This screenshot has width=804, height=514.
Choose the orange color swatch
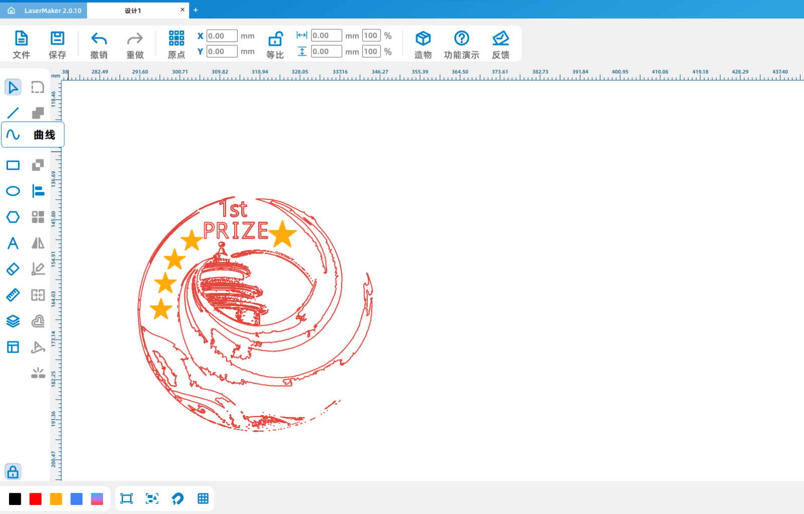tap(56, 499)
